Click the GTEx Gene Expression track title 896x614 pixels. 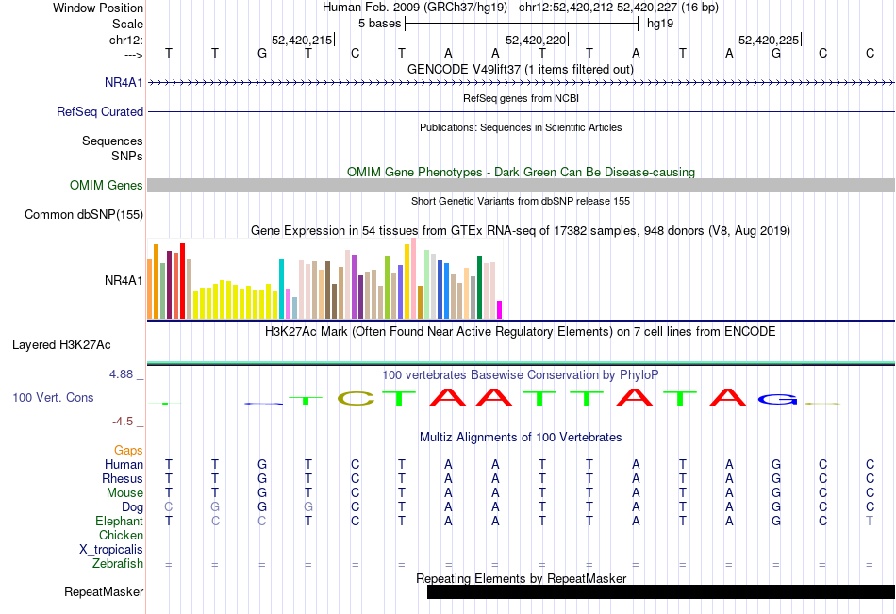[521, 230]
